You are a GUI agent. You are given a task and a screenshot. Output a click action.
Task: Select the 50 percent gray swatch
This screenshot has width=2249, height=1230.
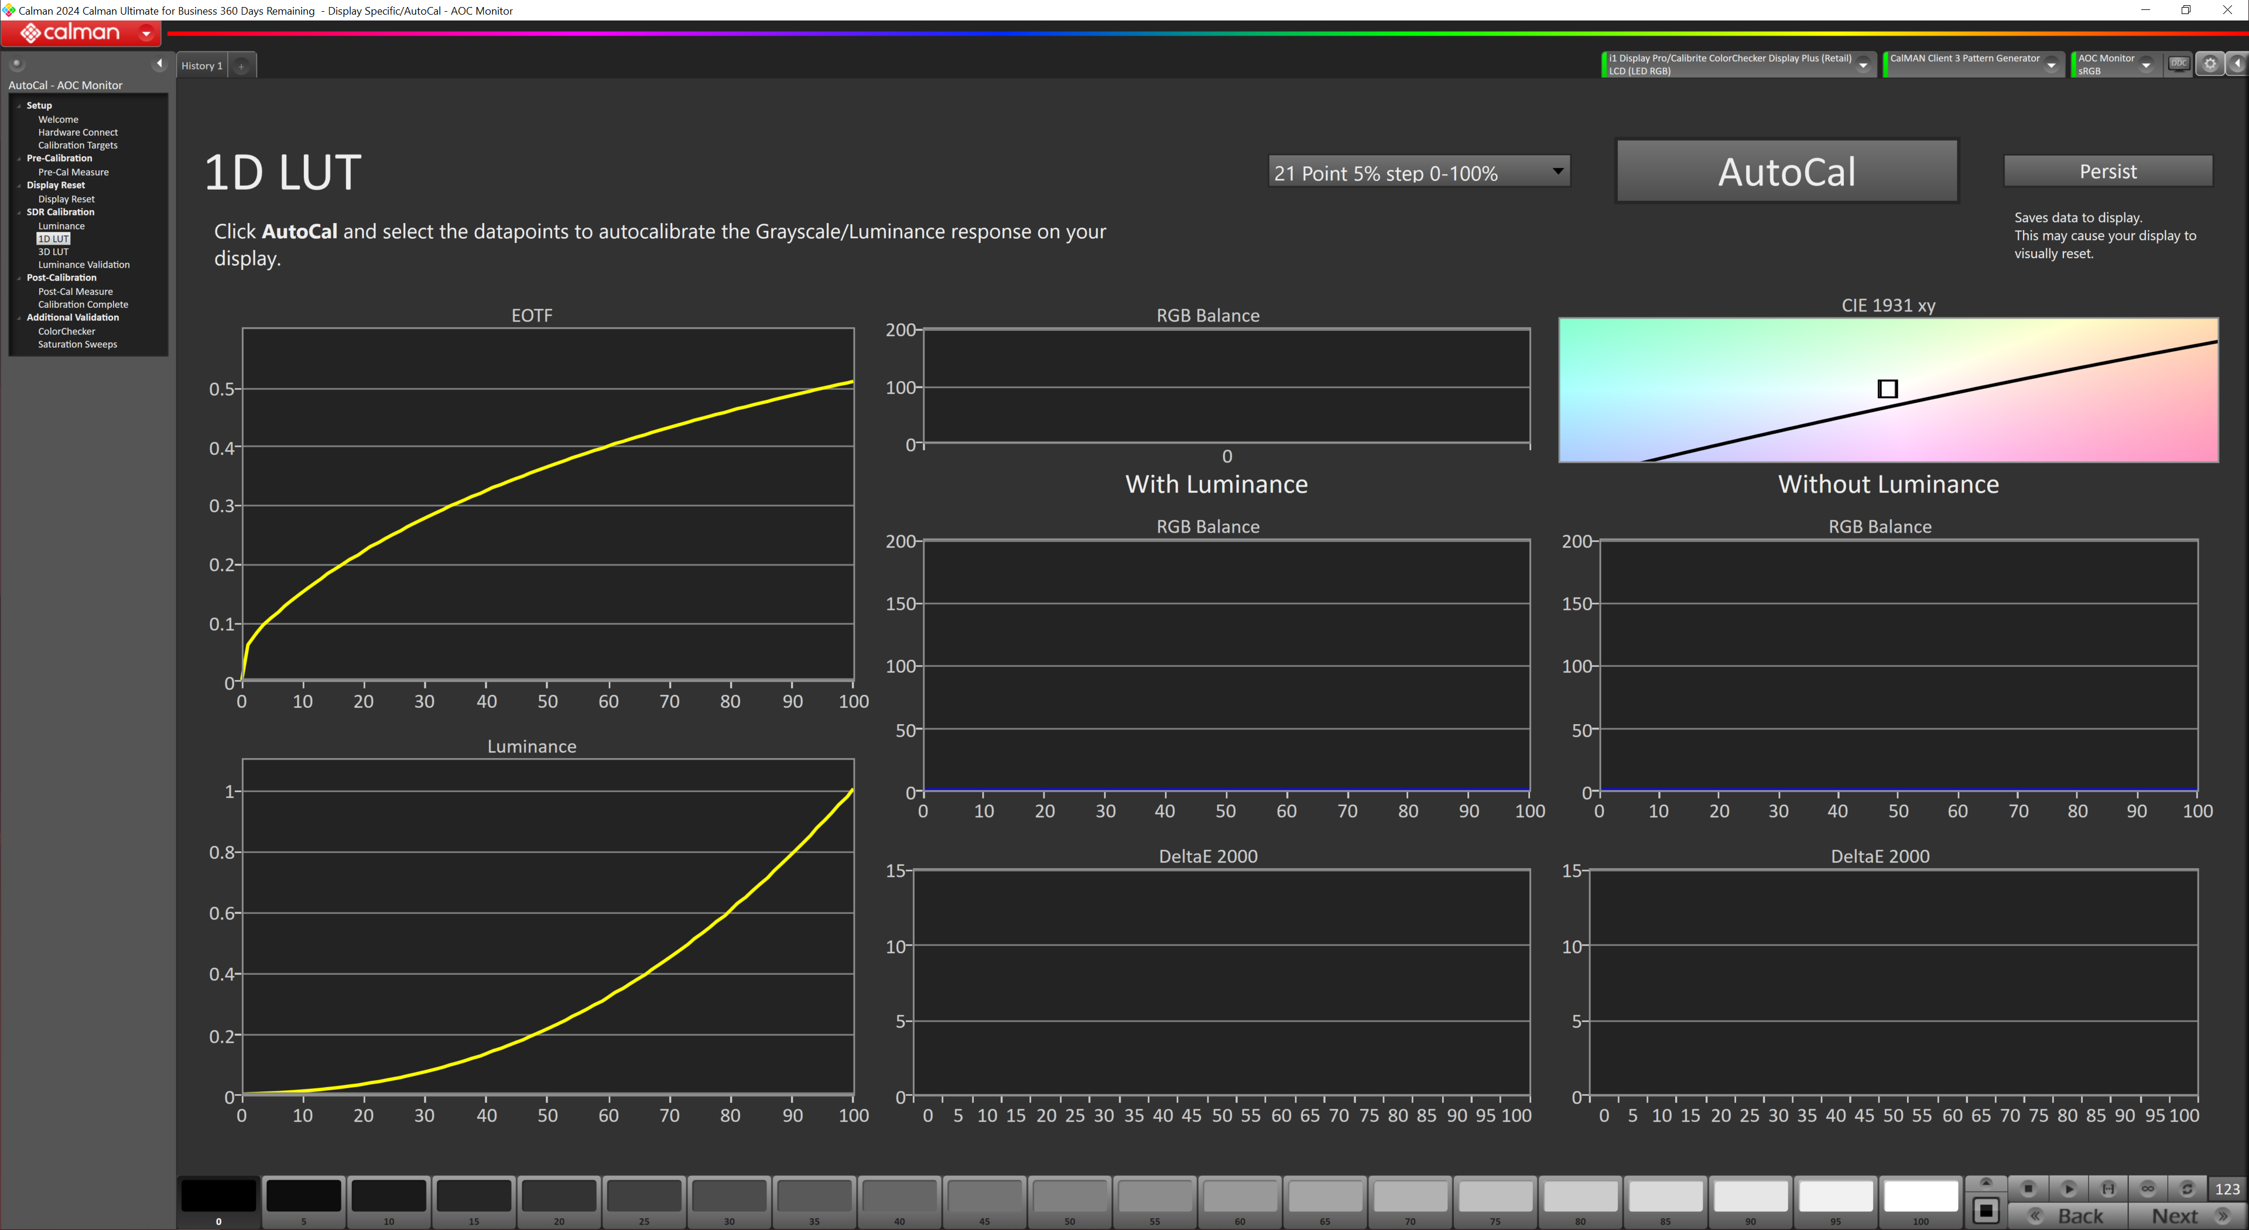click(x=1069, y=1196)
